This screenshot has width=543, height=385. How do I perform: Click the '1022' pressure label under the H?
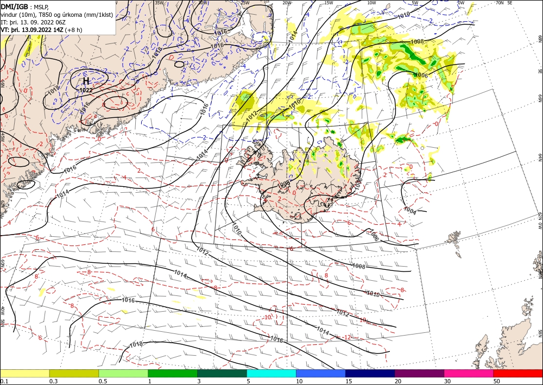(86, 90)
